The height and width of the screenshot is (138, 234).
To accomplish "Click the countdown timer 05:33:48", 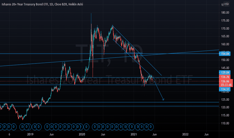I will (x=226, y=85).
